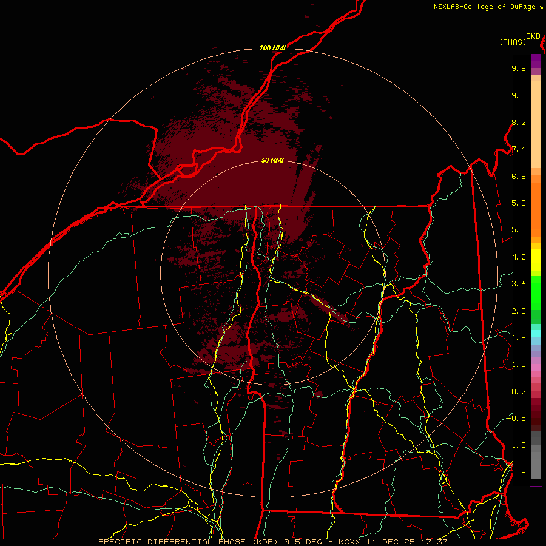Pick the bright green band of the color scale
The width and height of the screenshot is (546, 546).
tap(536, 292)
